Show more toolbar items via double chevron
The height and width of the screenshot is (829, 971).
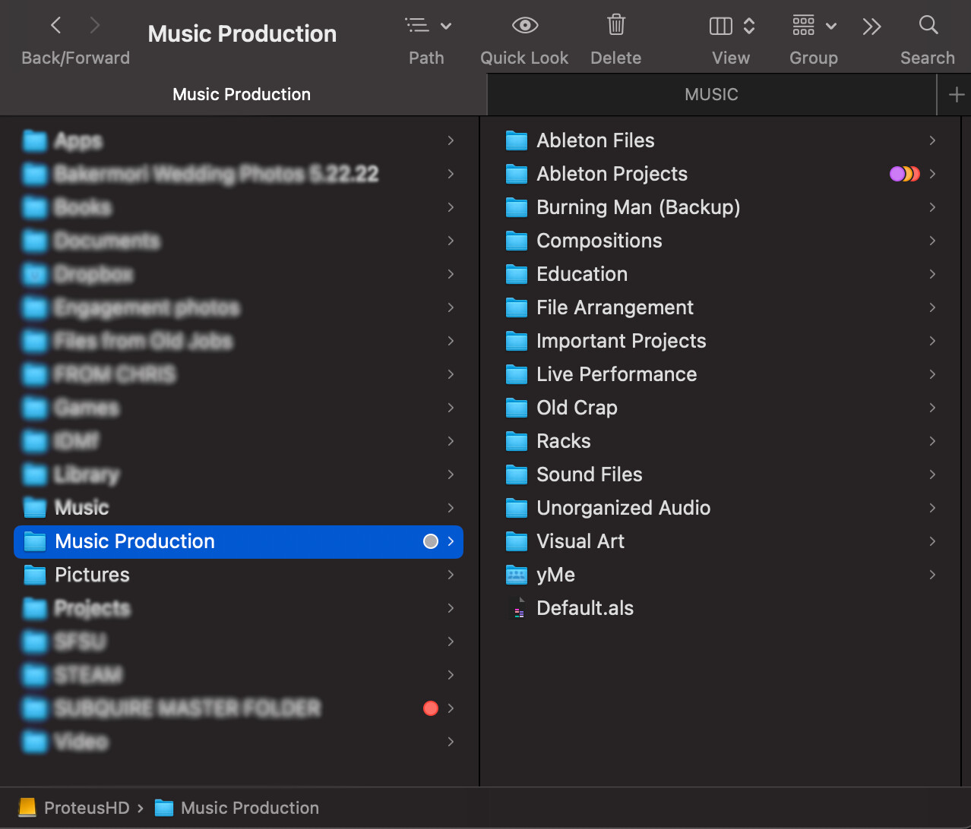(871, 27)
